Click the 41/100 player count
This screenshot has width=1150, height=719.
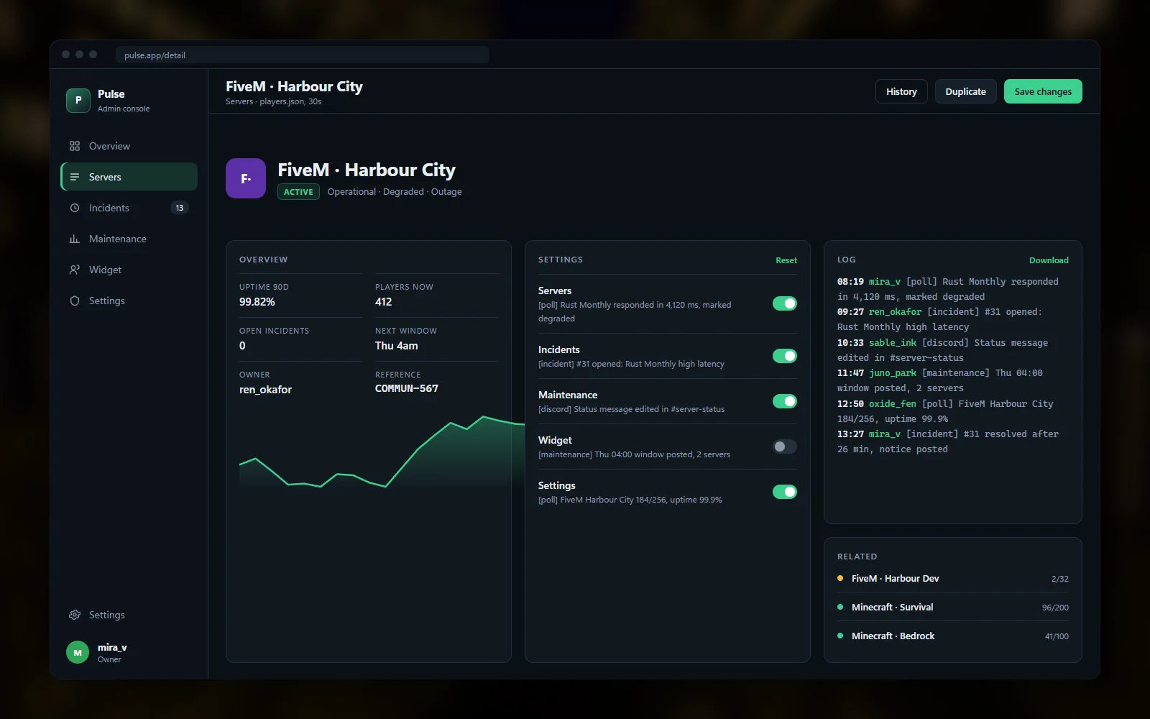tap(1057, 636)
